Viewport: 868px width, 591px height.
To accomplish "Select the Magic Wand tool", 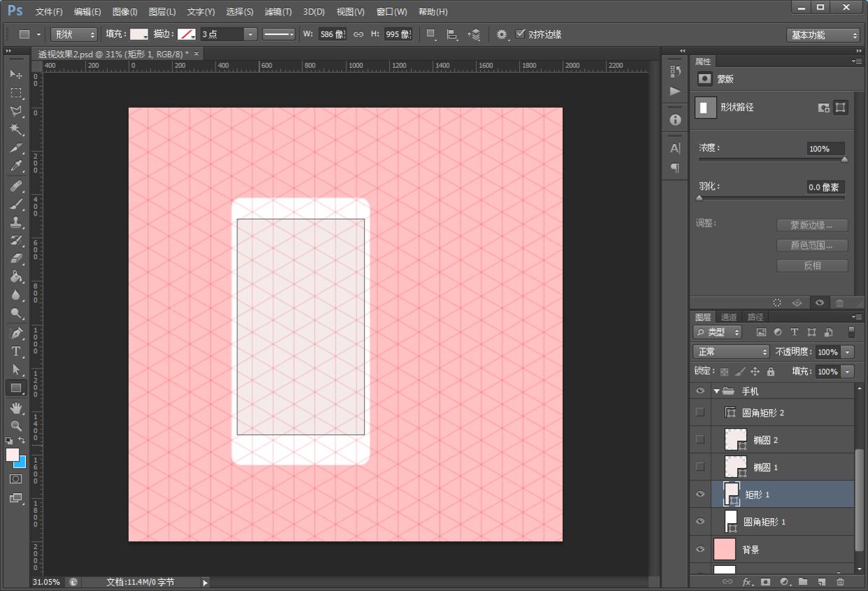I will (x=16, y=129).
